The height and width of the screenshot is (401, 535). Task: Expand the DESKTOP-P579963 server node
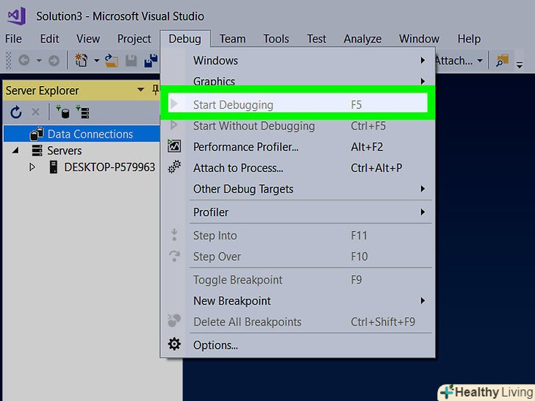pos(32,167)
